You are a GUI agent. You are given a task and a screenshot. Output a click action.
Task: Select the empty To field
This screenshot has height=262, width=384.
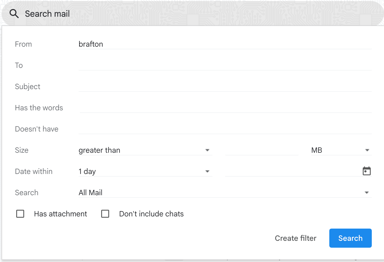pos(186,65)
